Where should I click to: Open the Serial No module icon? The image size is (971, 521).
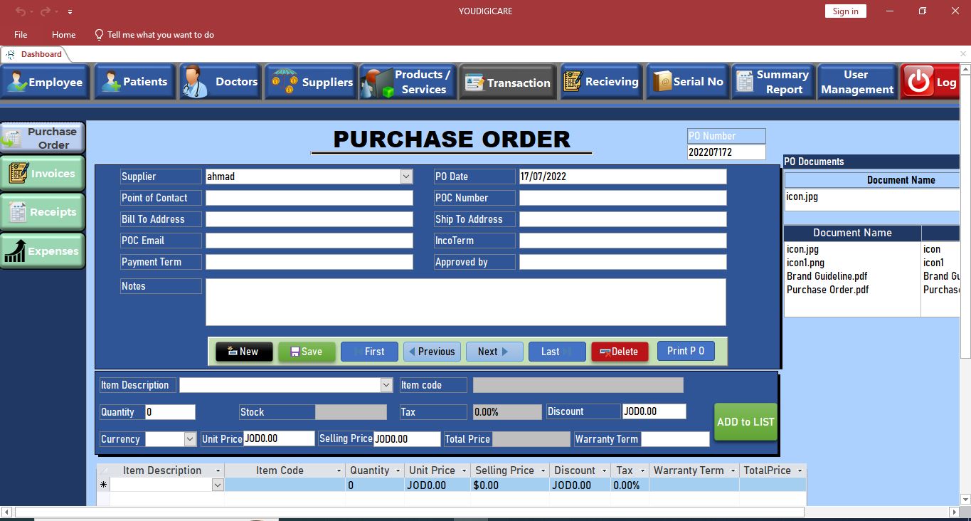[x=662, y=82]
